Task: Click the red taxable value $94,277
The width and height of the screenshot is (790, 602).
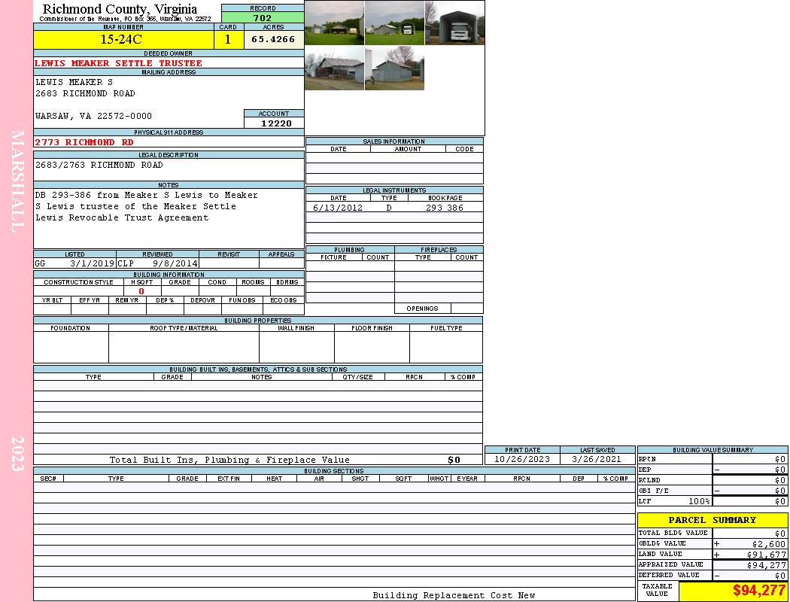Action: (758, 591)
